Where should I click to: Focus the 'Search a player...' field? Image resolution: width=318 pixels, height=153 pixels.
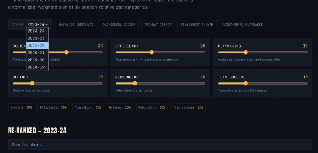tap(160, 144)
